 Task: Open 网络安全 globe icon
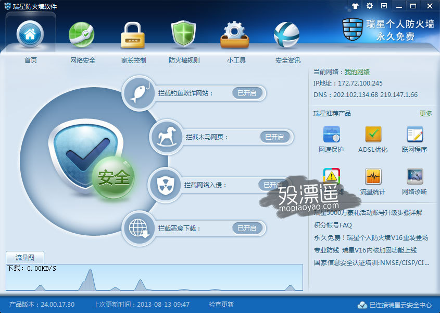pos(82,34)
